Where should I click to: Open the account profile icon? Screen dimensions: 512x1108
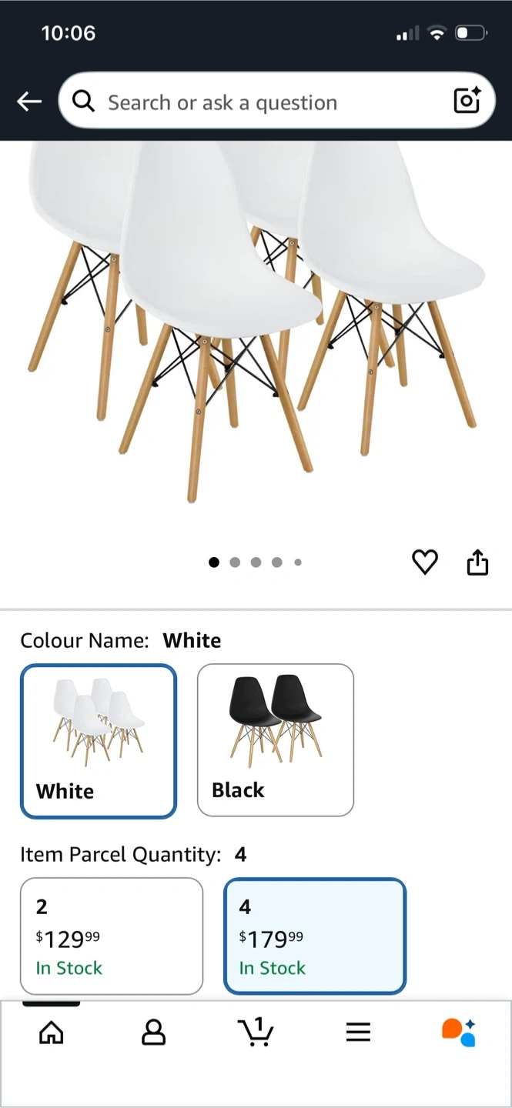pos(154,1033)
